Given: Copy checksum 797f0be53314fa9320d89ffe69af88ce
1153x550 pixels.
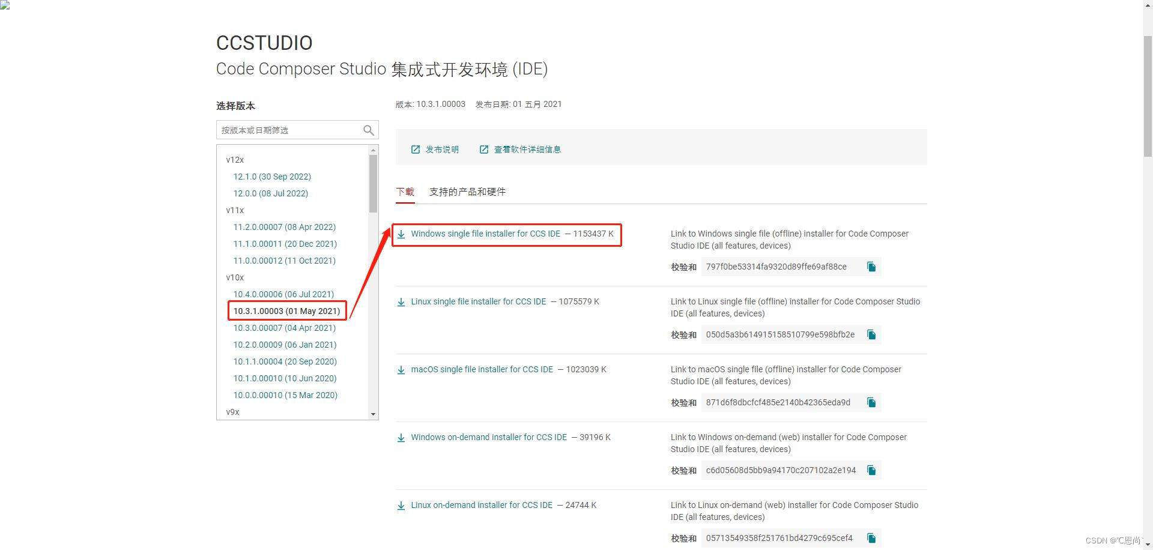Looking at the screenshot, I should click(x=871, y=267).
